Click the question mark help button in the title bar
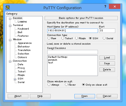Screen dimensions: 126x106 [105, 6]
